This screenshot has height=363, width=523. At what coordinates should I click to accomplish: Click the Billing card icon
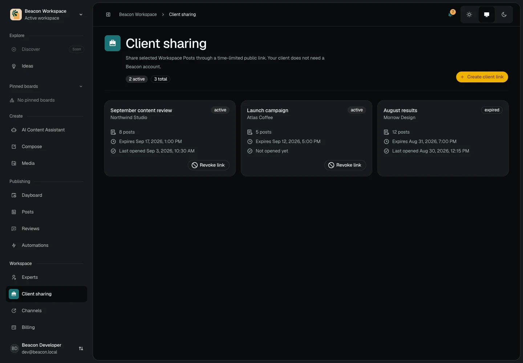pyautogui.click(x=14, y=327)
